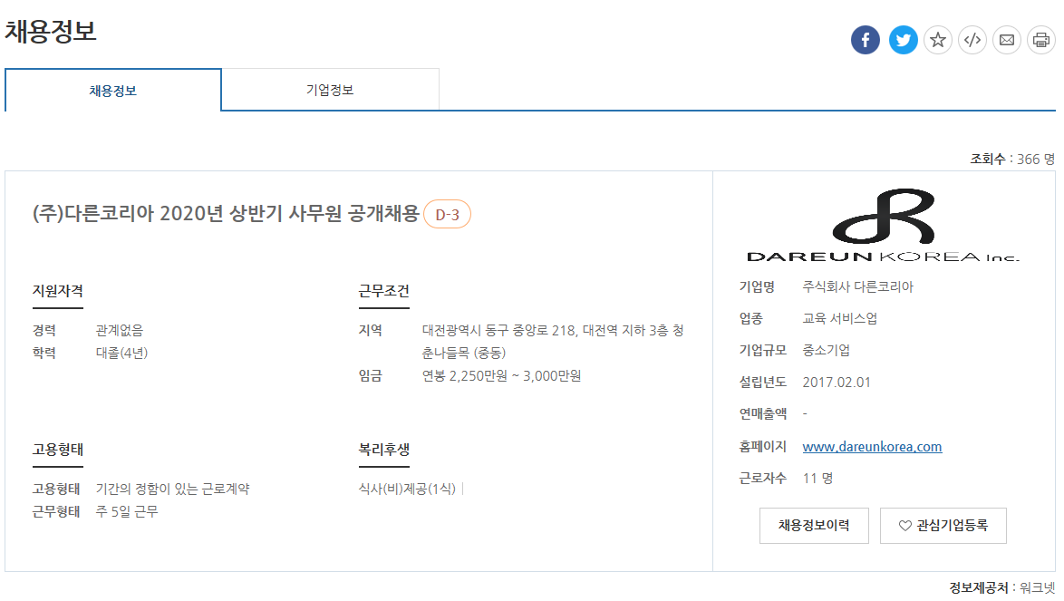Viewport: 1064px width, 601px height.
Task: Click the 주 5일 근무 value
Action: (x=127, y=511)
